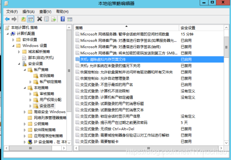231x160 pixels.
Task: Collapse the 帐户策略 node
Action: click(x=25, y=70)
